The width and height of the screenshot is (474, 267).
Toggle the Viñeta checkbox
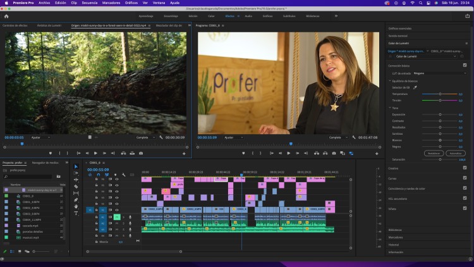click(x=465, y=208)
